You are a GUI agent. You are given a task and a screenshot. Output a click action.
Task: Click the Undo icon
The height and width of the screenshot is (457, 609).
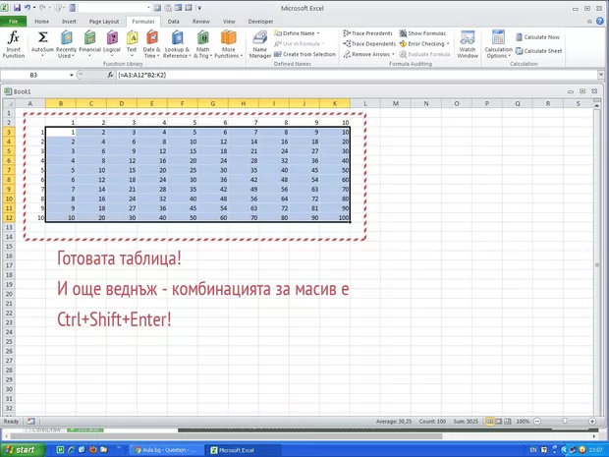[28, 8]
